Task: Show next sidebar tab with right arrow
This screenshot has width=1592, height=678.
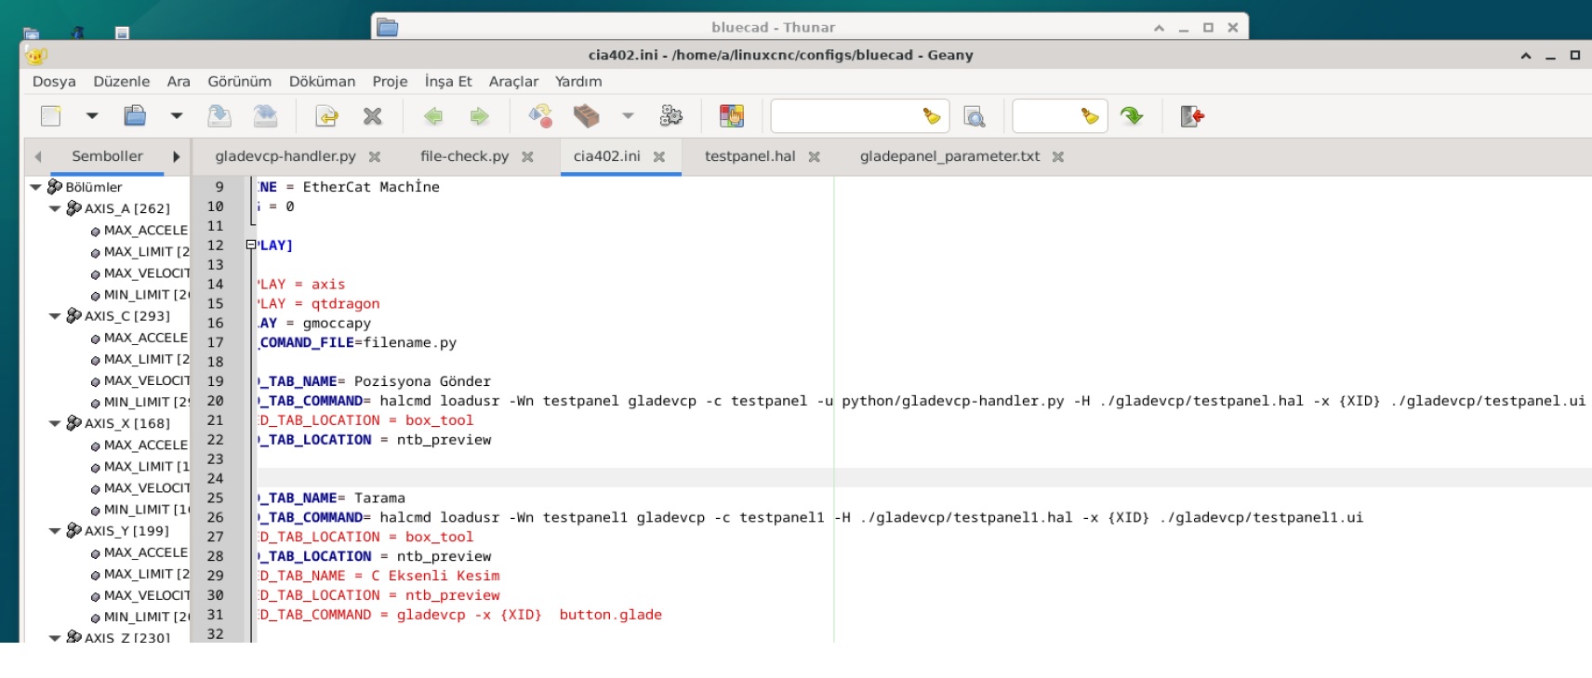Action: click(x=176, y=157)
